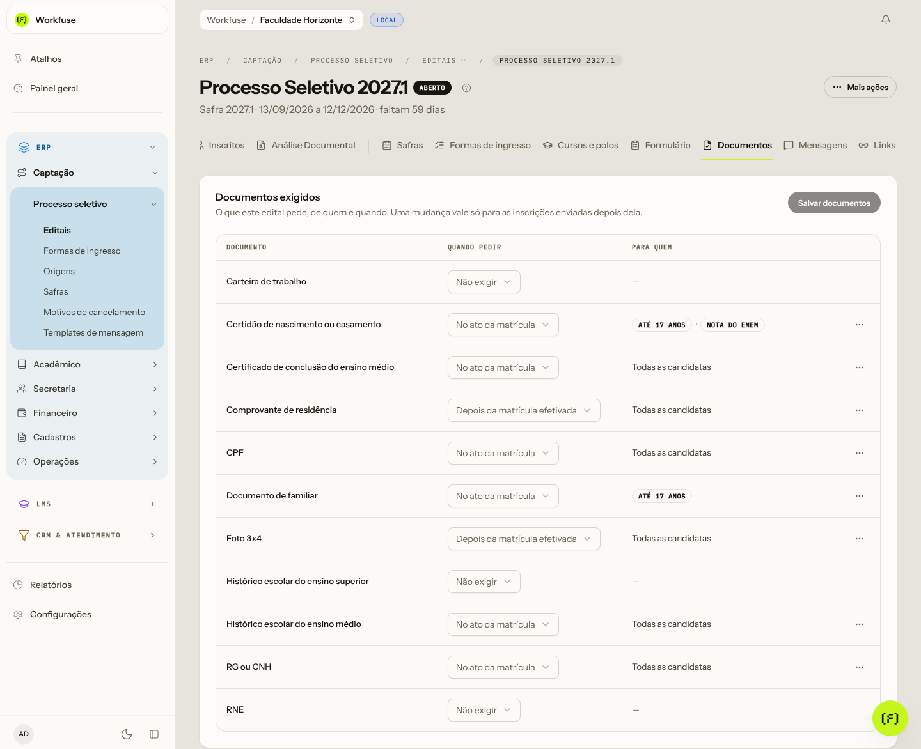Open row options for Histórico ensino médio
This screenshot has width=921, height=749.
click(860, 624)
